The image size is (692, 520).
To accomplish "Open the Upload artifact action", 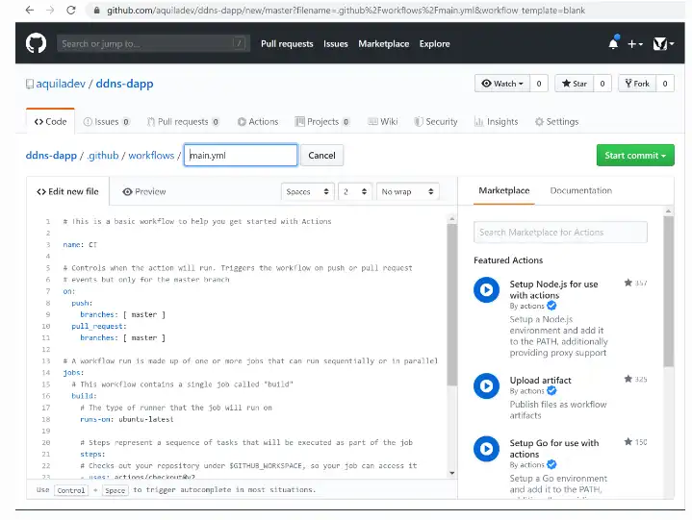I will tap(540, 380).
